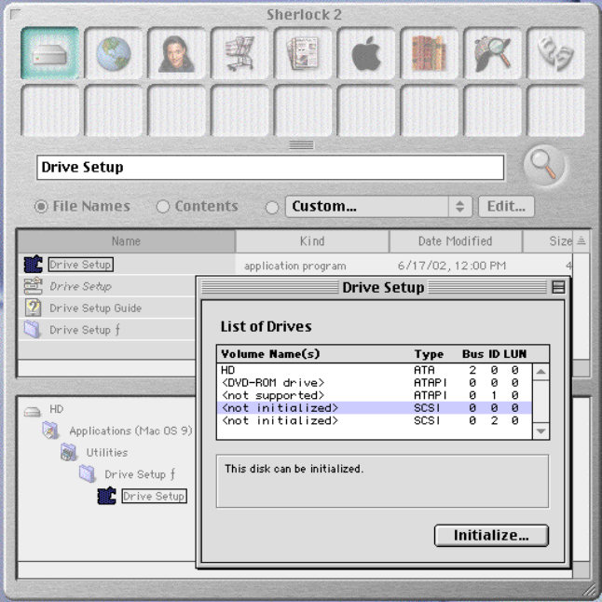Click the Edit… button
Viewport: 602px width, 602px height.
(x=506, y=207)
